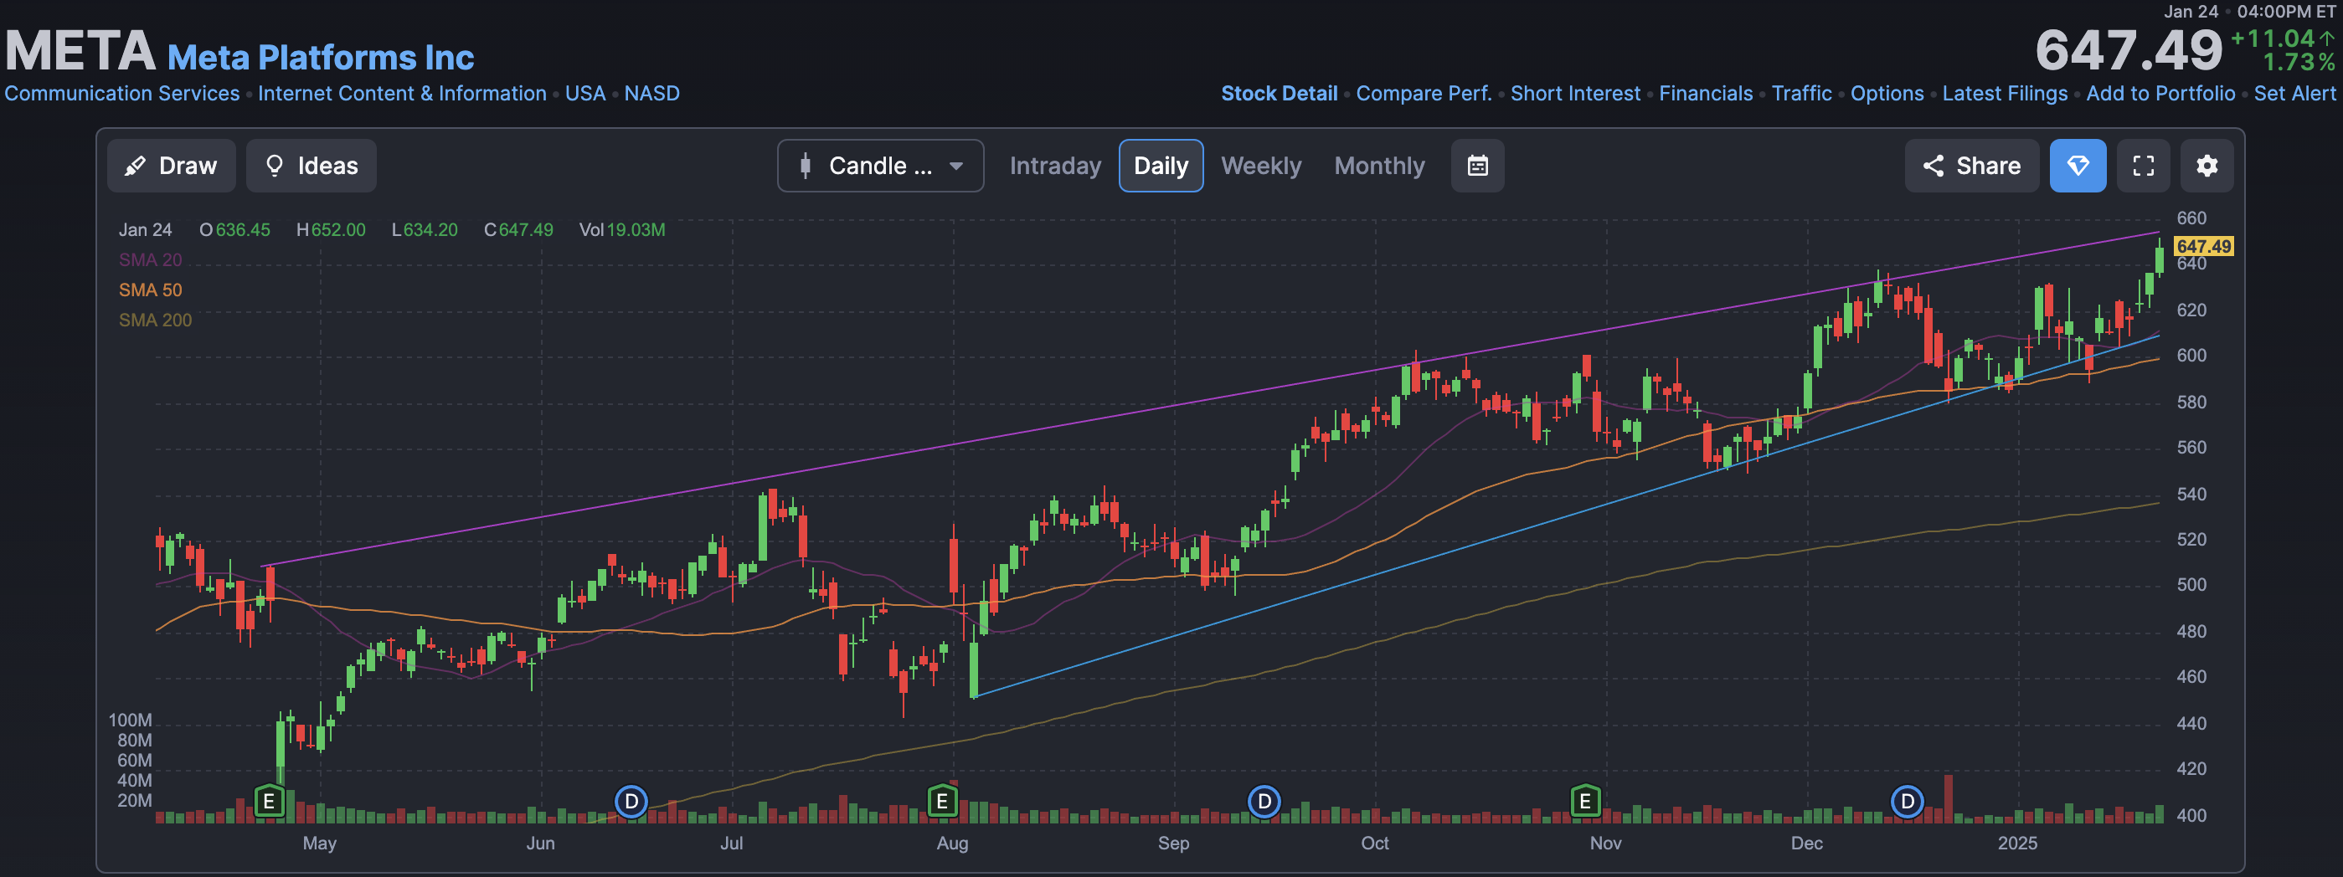Expand the Candle chart type dropdown
This screenshot has width=2343, height=877.
point(880,166)
